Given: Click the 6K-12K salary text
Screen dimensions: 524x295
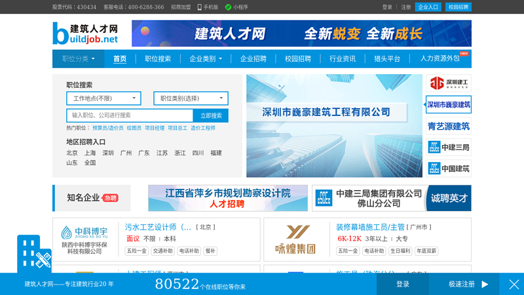Looking at the screenshot, I should click(349, 239).
